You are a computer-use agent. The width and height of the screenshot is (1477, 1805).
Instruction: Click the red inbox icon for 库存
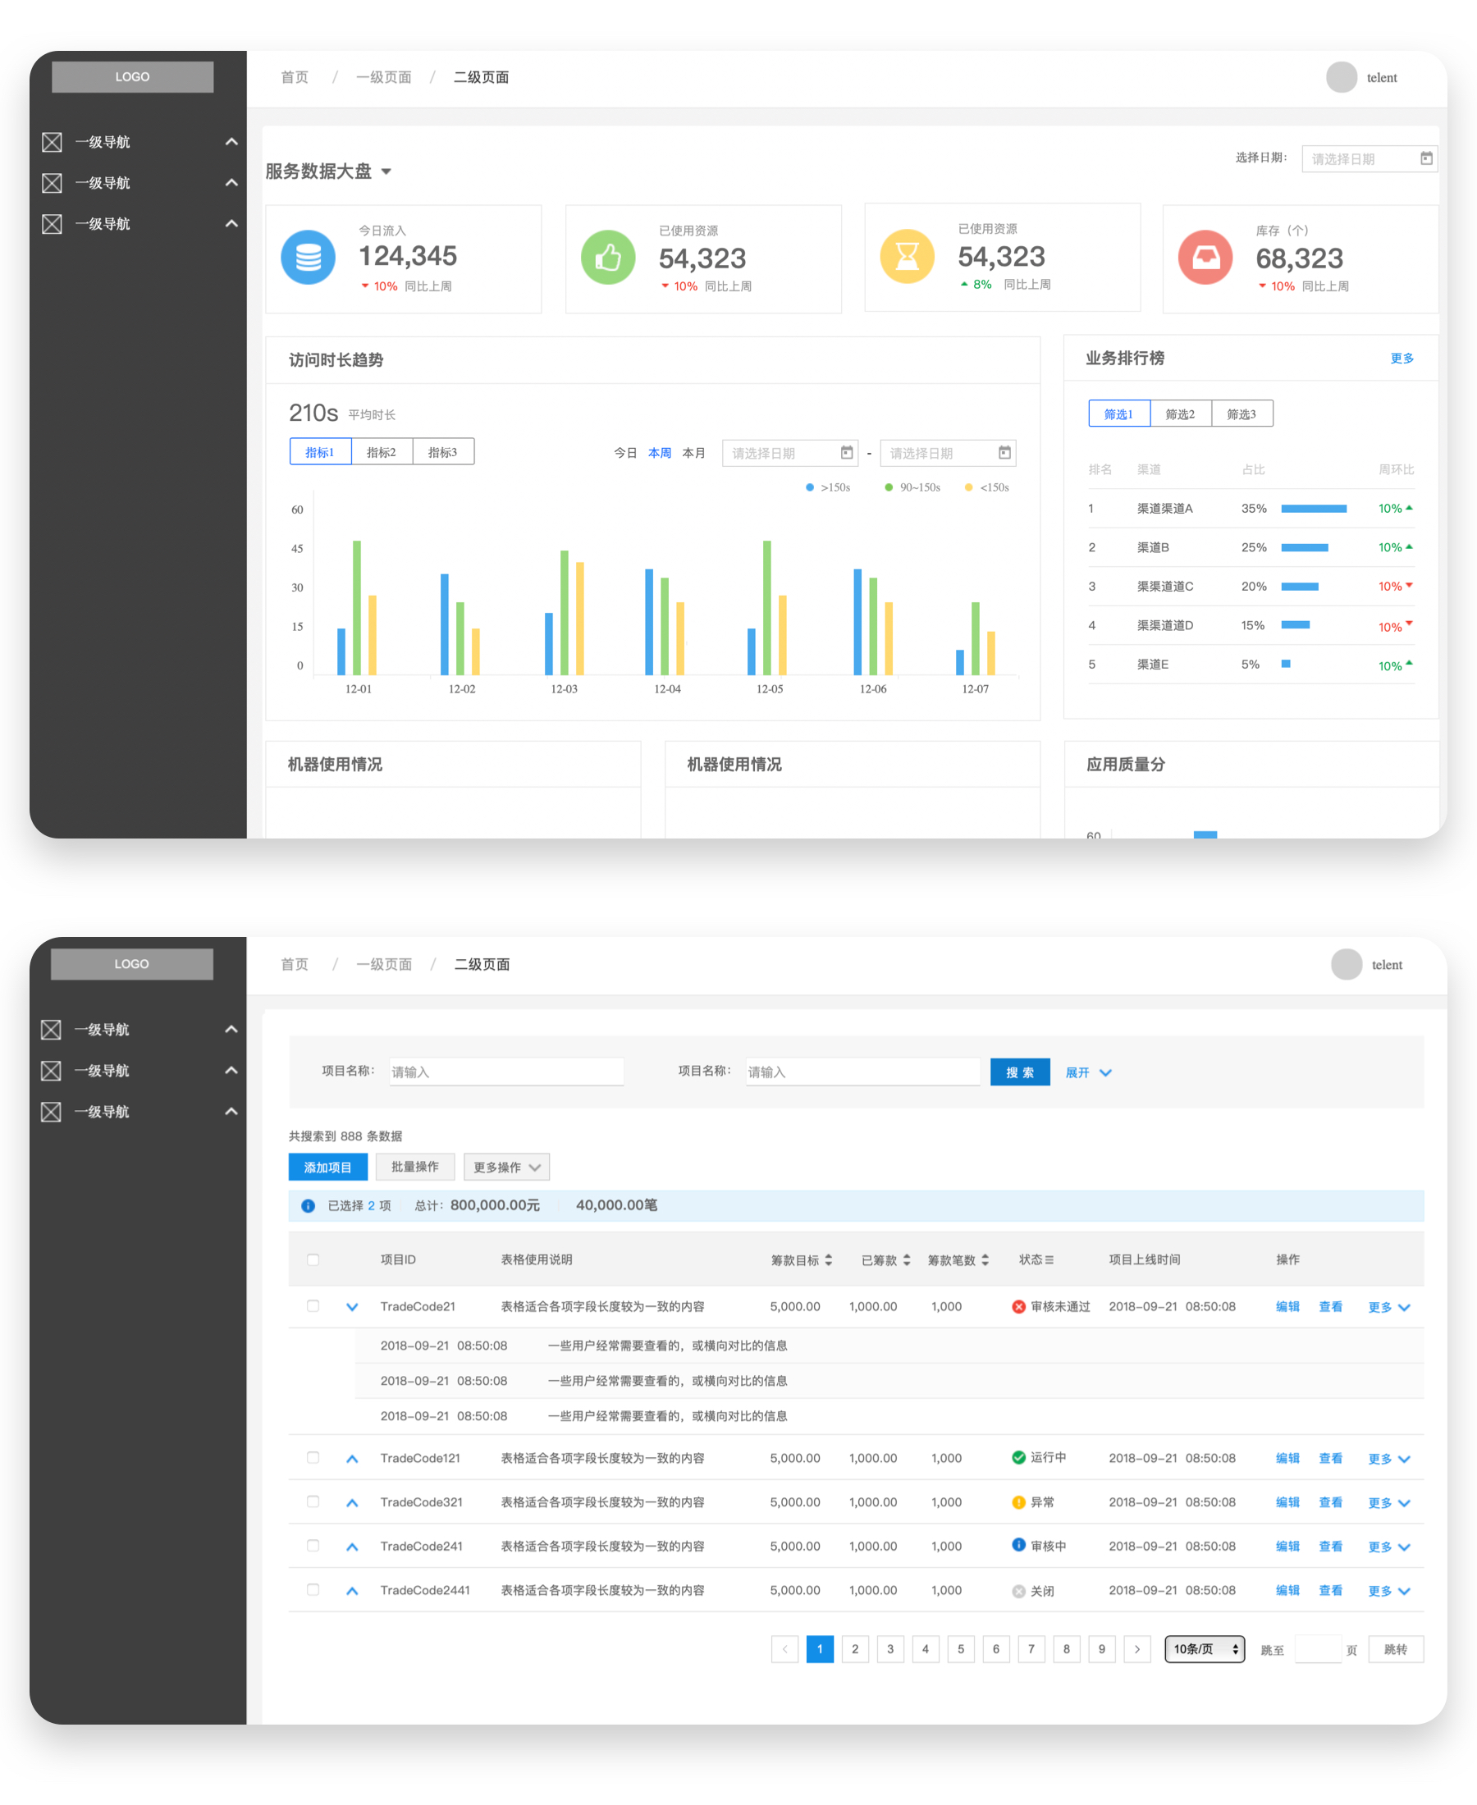coord(1205,257)
